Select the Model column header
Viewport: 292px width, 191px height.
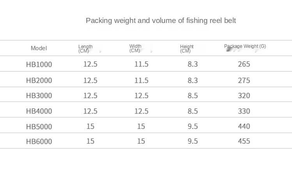click(39, 48)
